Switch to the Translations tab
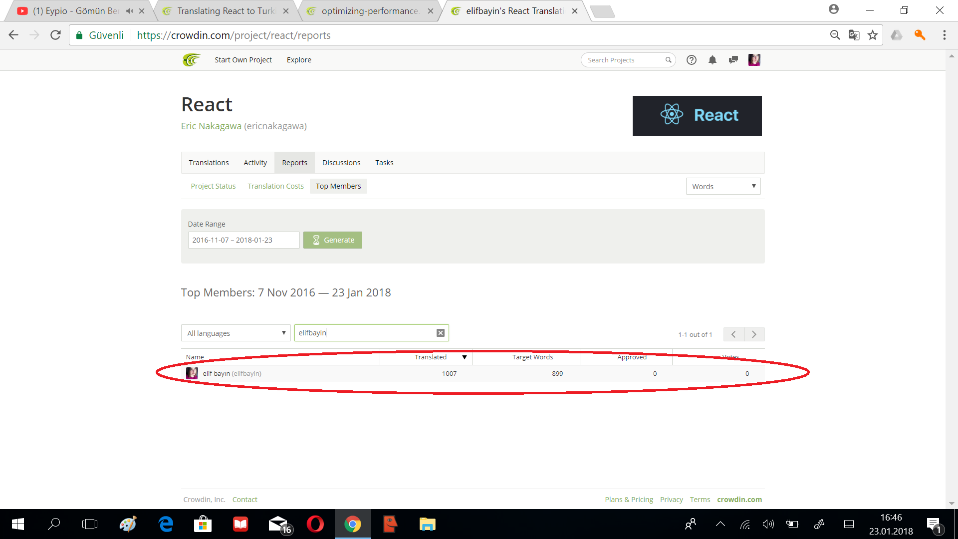 (209, 163)
